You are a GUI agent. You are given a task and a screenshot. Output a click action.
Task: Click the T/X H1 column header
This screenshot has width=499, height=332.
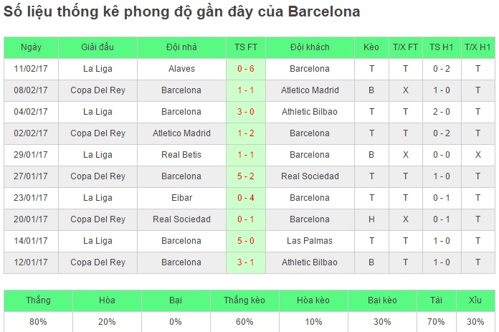[478, 47]
